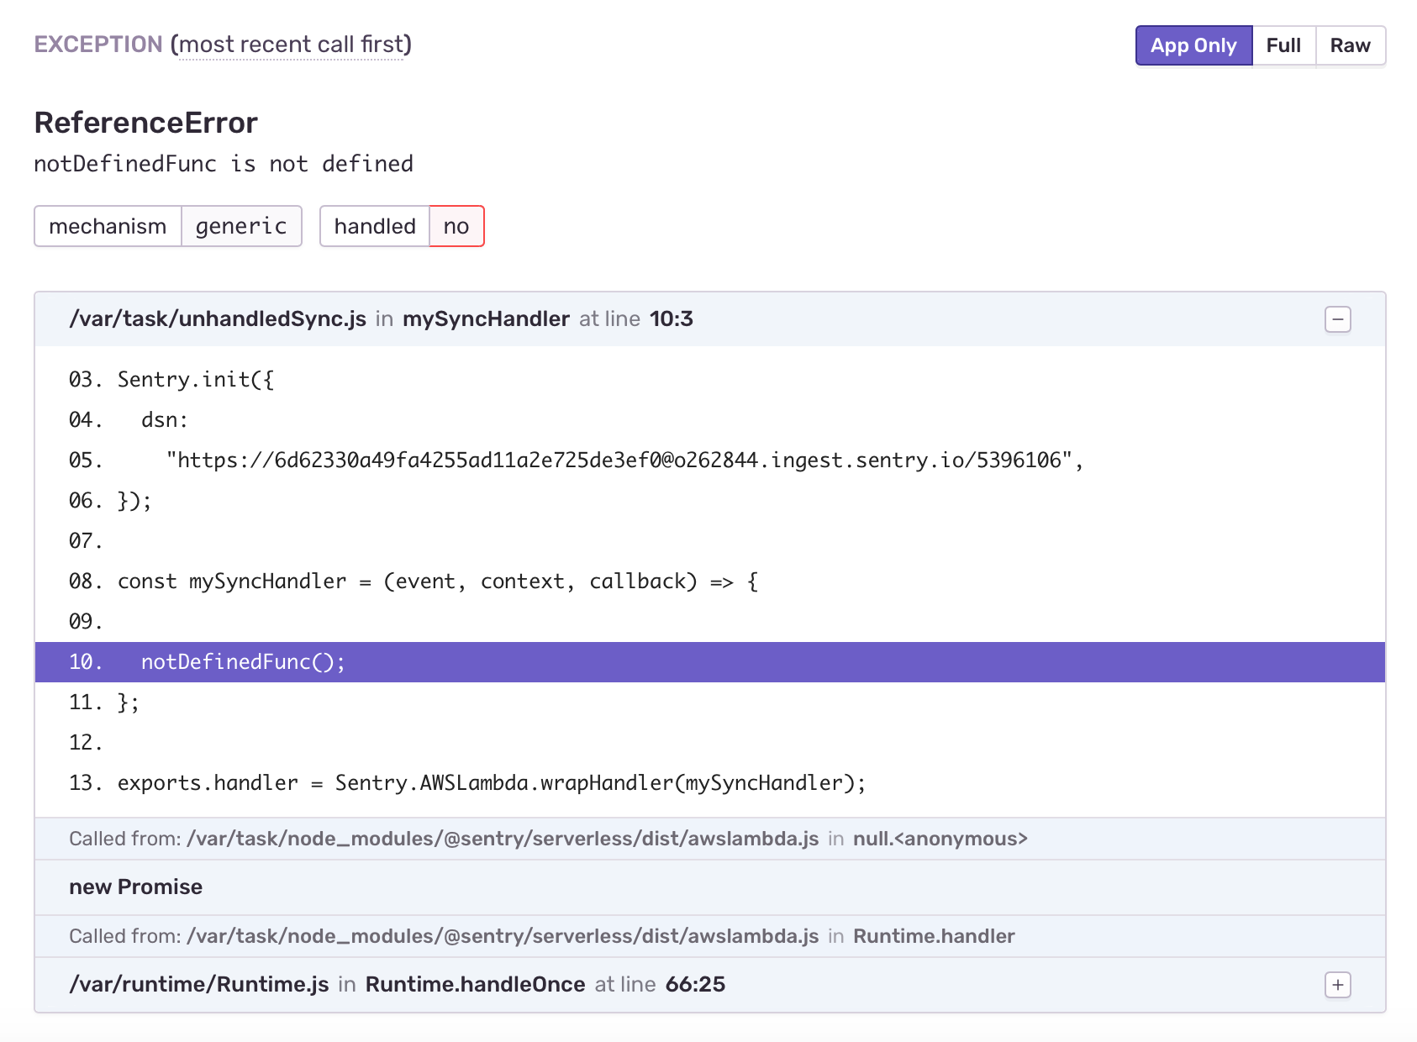The image size is (1417, 1042).
Task: Switch to Full stack trace view
Action: [x=1283, y=45]
